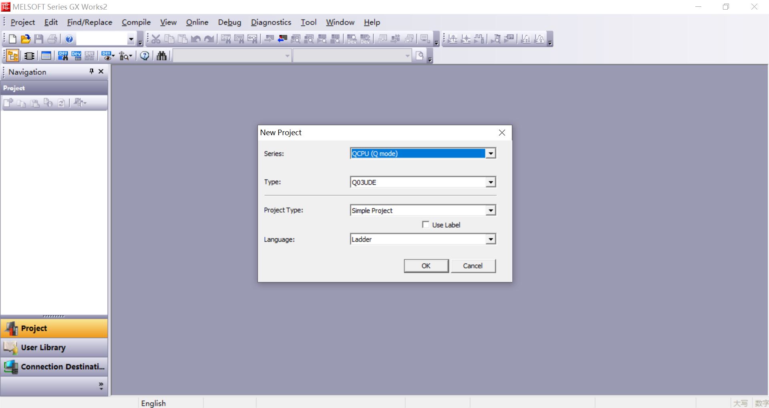Image resolution: width=769 pixels, height=408 pixels.
Task: Click the chip-shaped toolbar icon
Action: (29, 56)
